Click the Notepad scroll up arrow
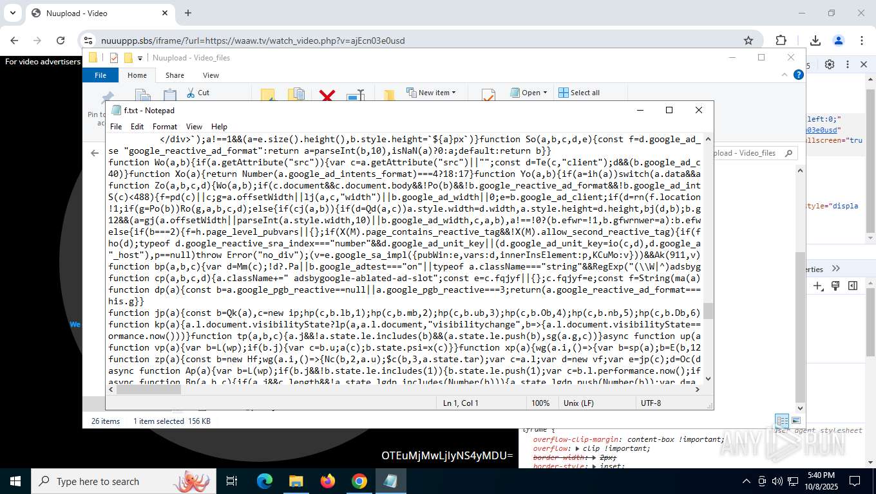Screen dimensions: 876x494 click(708, 138)
